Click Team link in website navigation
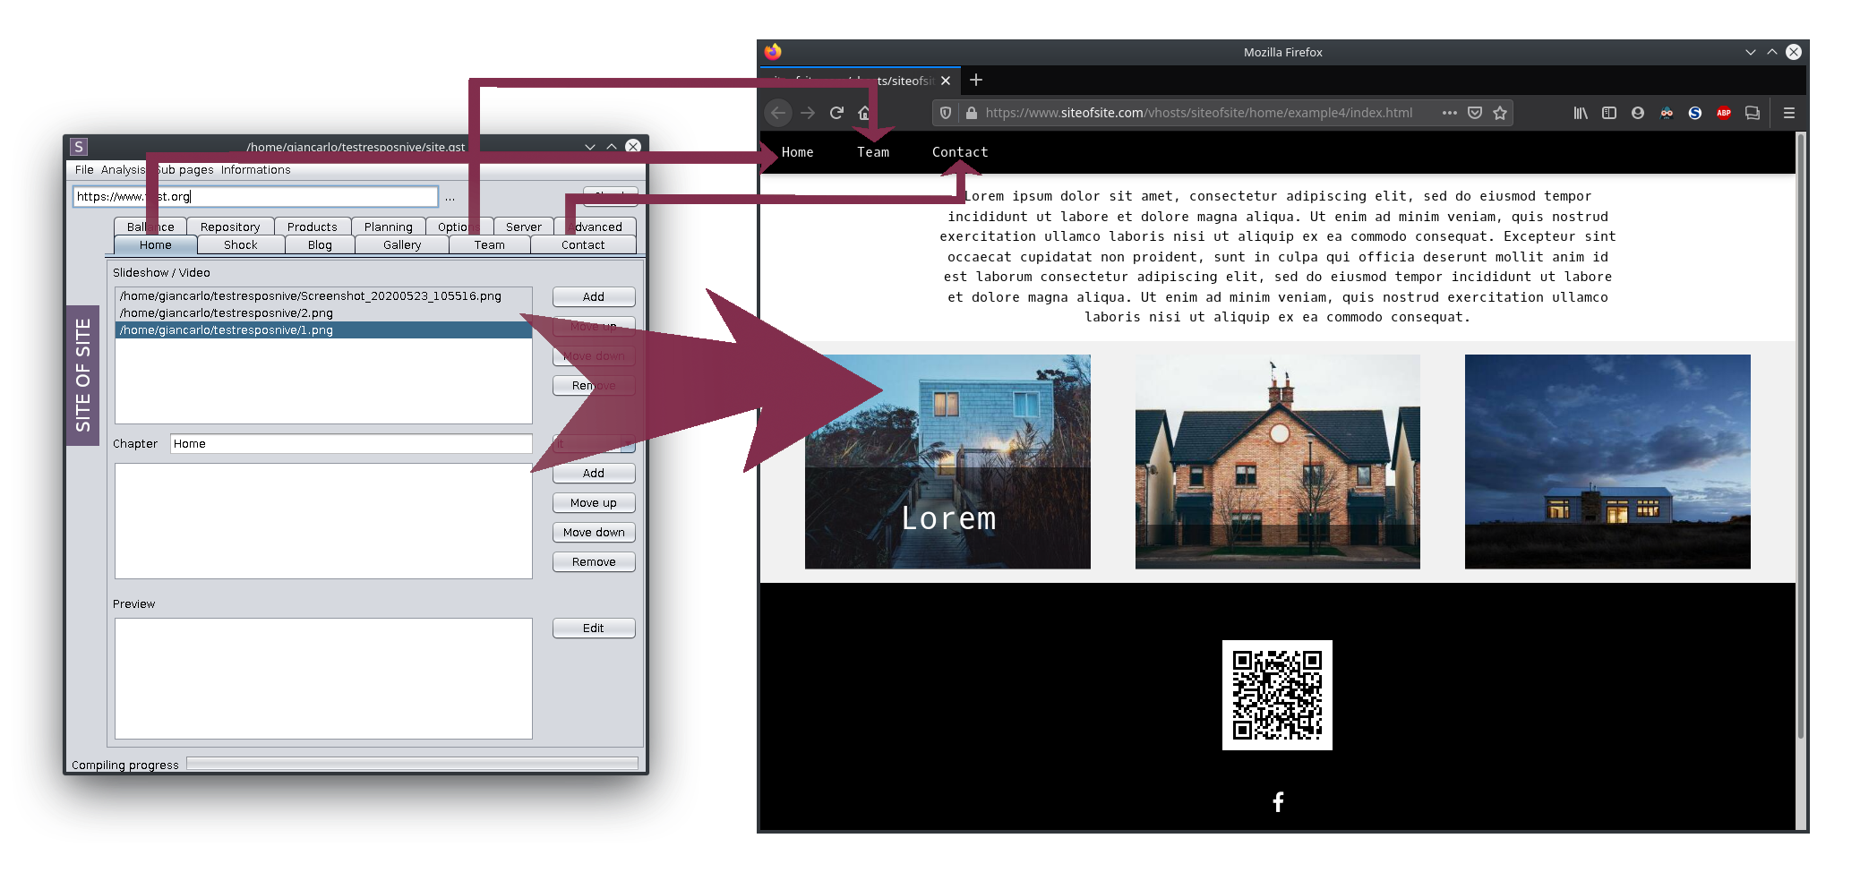This screenshot has width=1860, height=881. [873, 152]
